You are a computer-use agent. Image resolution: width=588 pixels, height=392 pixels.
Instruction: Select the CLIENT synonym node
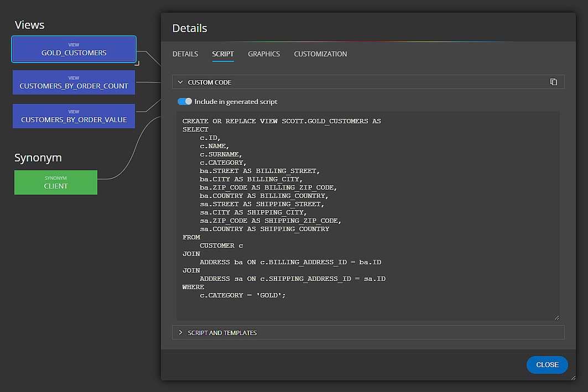pos(55,182)
